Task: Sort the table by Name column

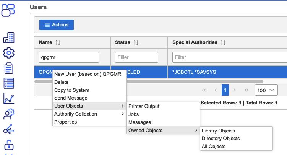Action: [58, 42]
